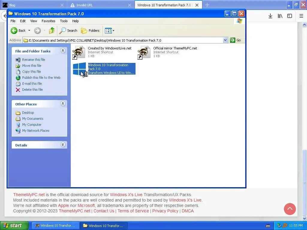The width and height of the screenshot is (307, 230).
Task: Open the Back history dropdown arrow
Action: (x=29, y=31)
